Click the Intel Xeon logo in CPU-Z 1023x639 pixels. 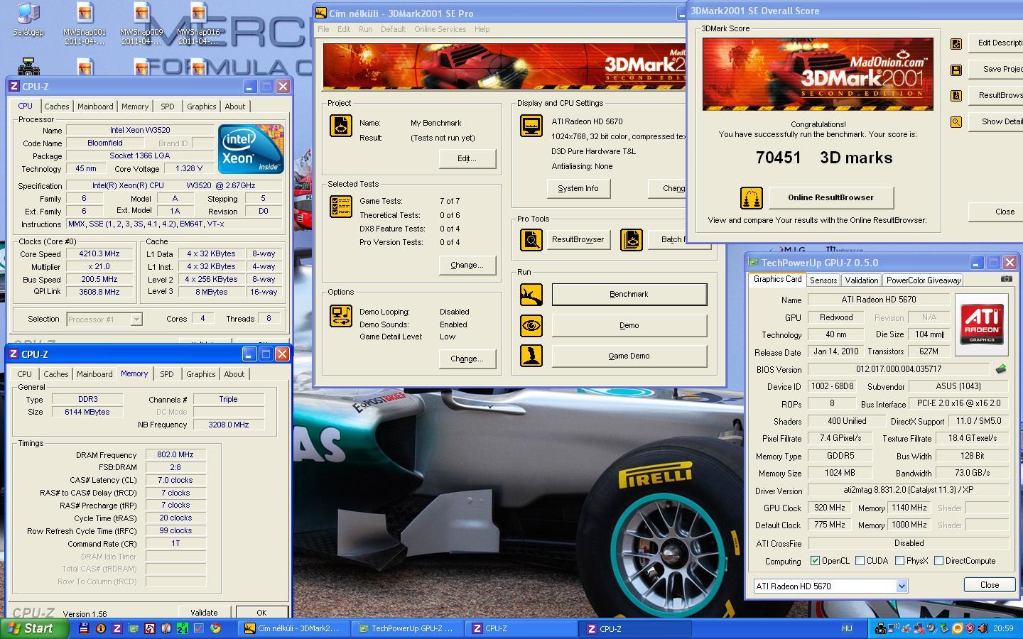click(251, 149)
